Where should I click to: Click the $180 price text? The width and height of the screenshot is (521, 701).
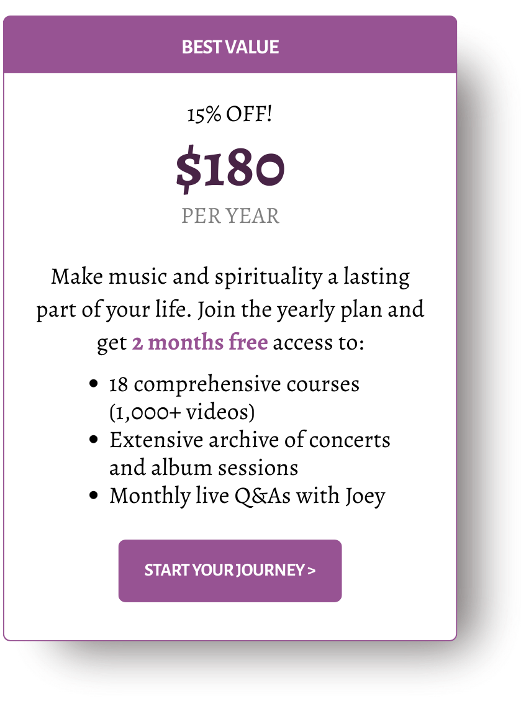230,169
